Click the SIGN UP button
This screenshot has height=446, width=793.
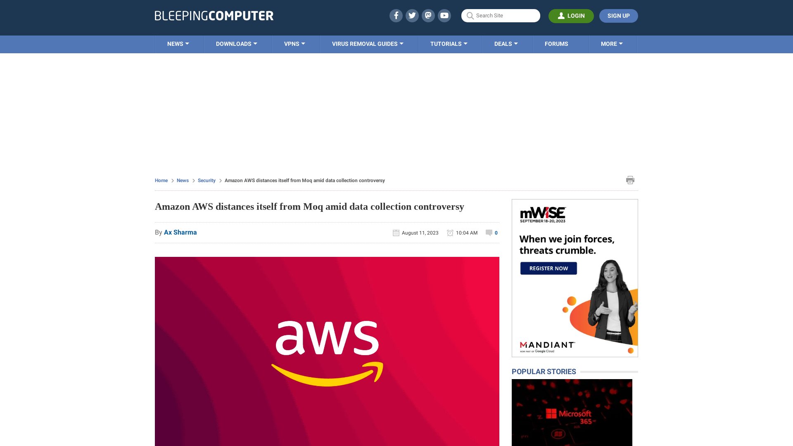[618, 16]
